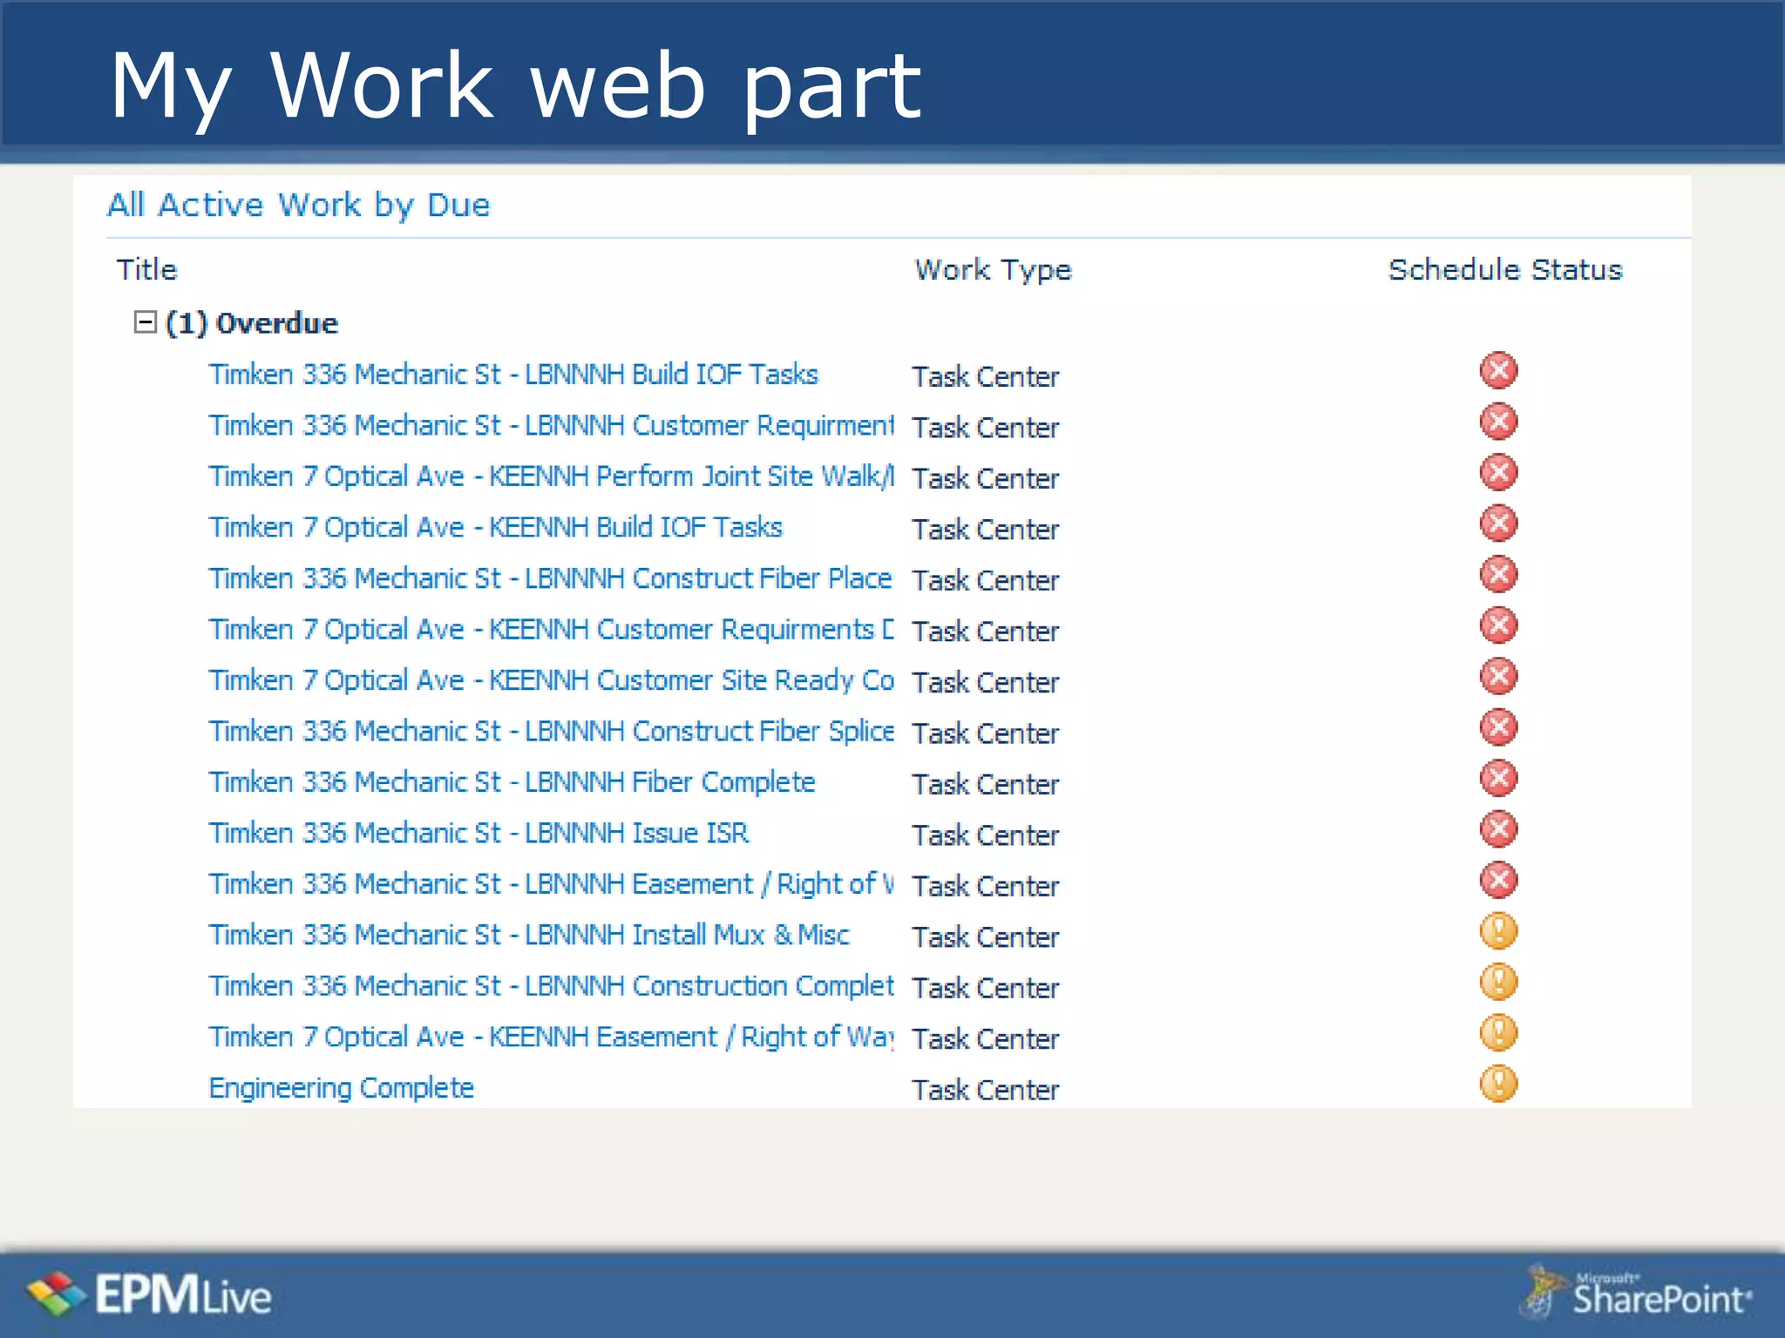Click red status icon for KEENNH Build IOF Tasks
Screen dimensions: 1785x1338
click(x=1498, y=524)
